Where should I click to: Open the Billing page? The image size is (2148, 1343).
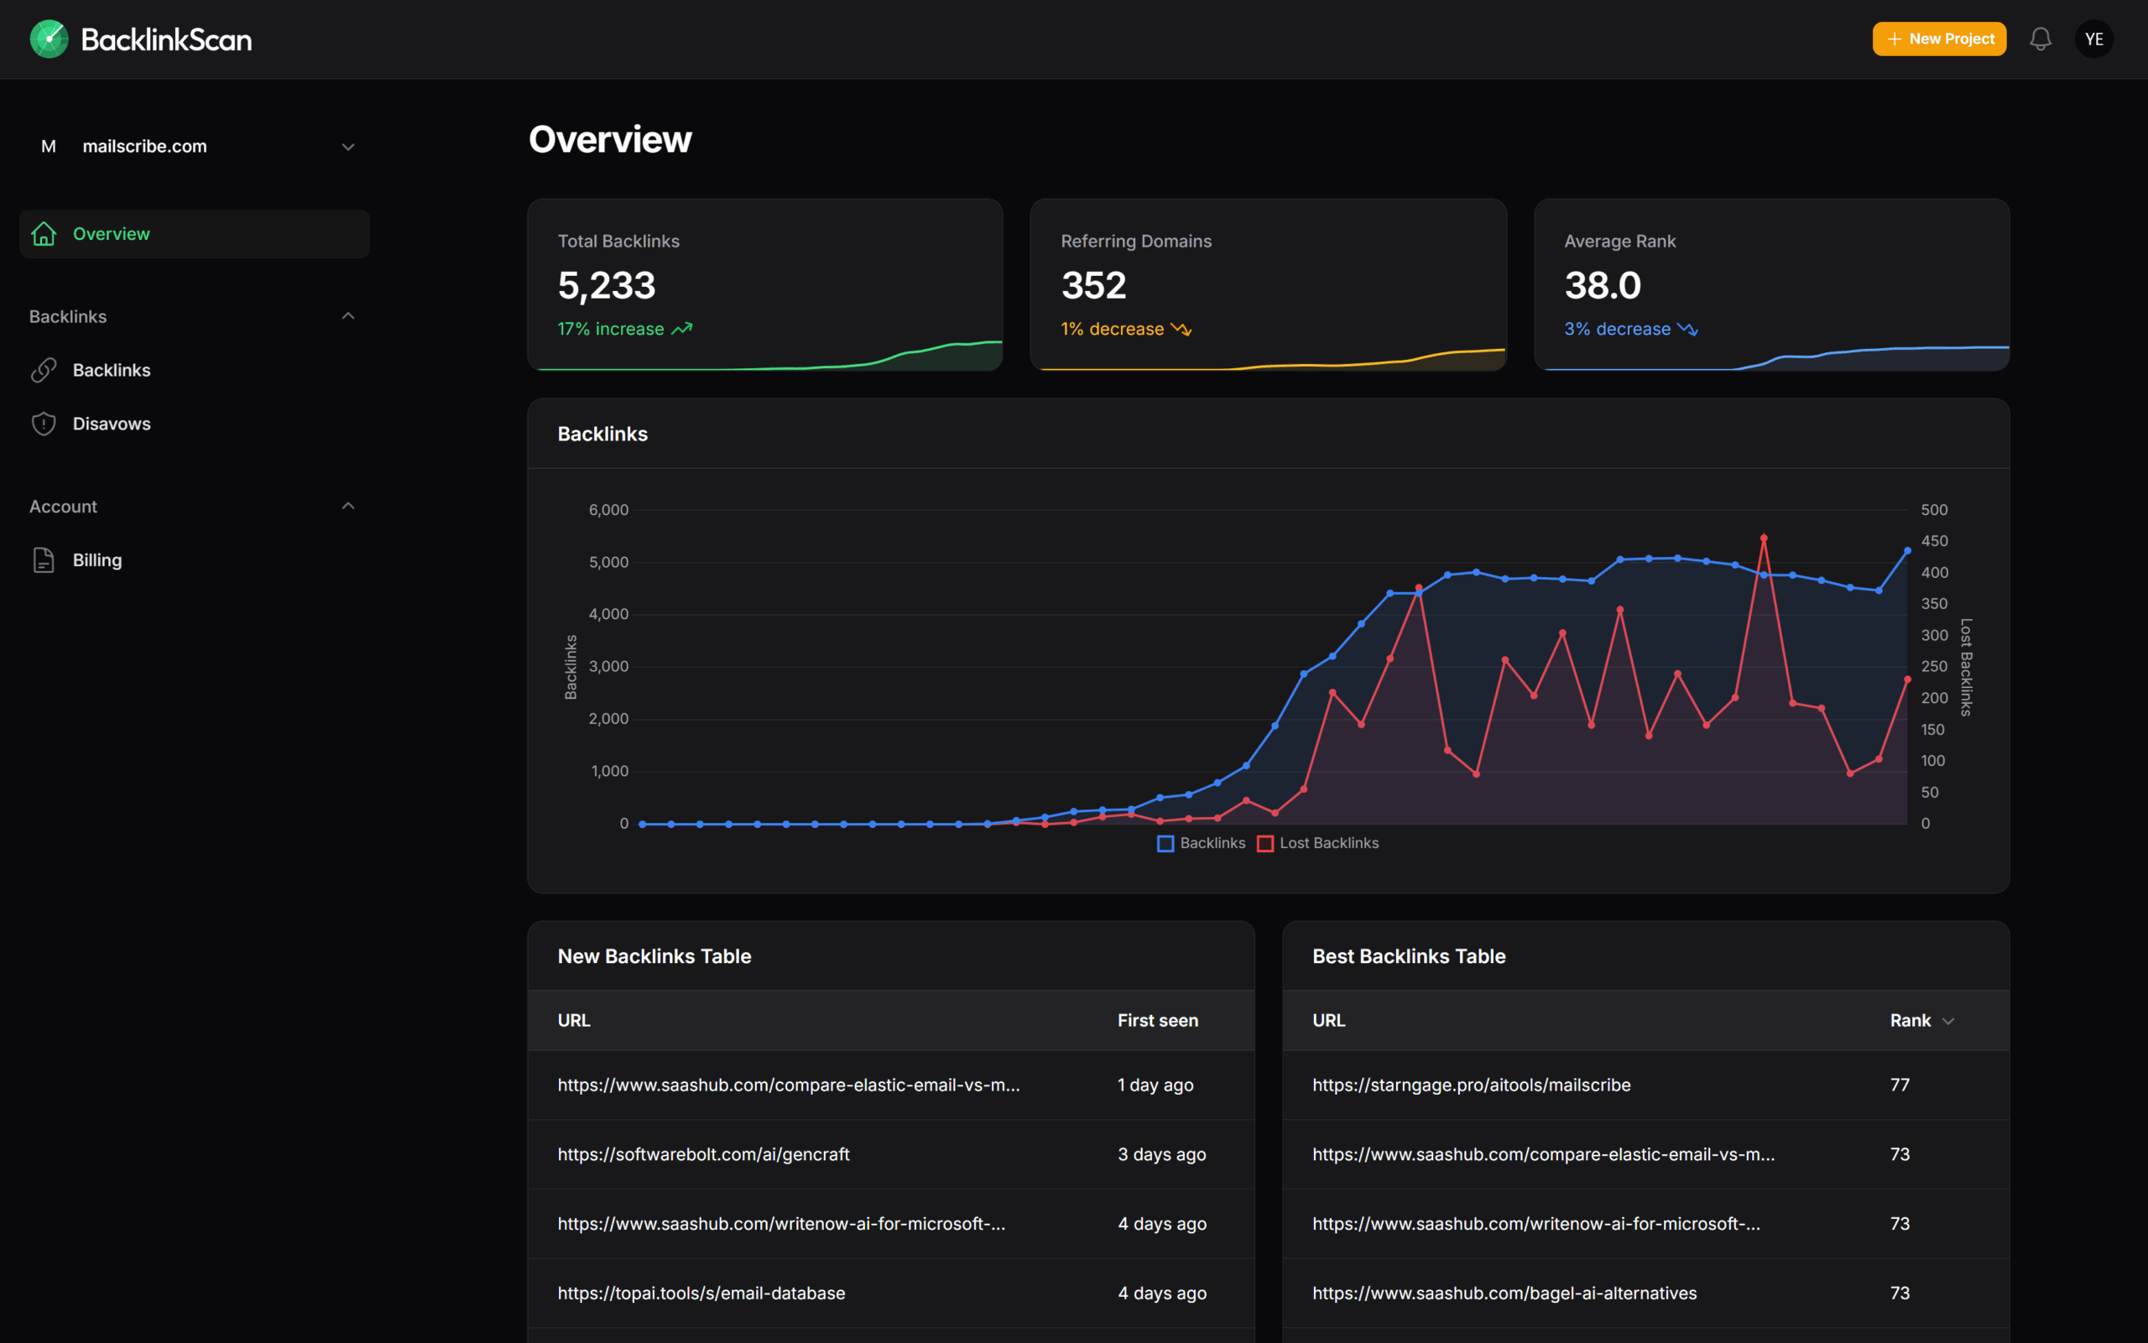[x=195, y=560]
